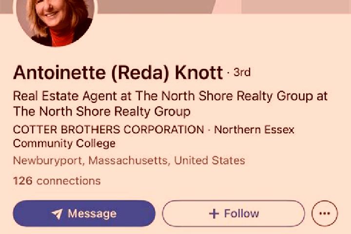This screenshot has height=234, width=351.
Task: Click the word connections under location
Action: pos(69,181)
